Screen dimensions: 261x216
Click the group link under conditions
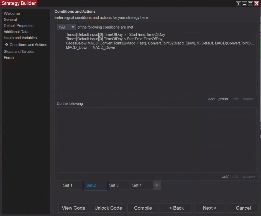[x=223, y=99]
